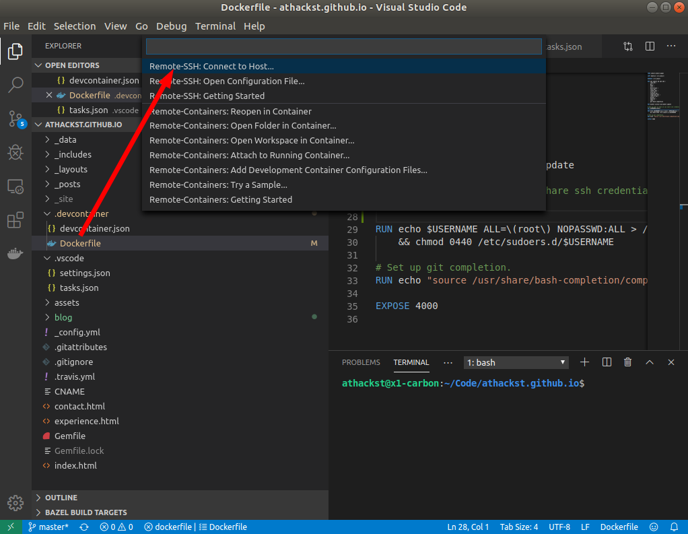Click the remote window indicator in status bar

coord(11,527)
